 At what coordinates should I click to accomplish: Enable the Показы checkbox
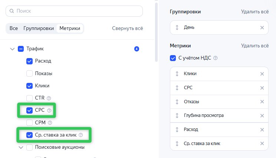[x=29, y=73]
